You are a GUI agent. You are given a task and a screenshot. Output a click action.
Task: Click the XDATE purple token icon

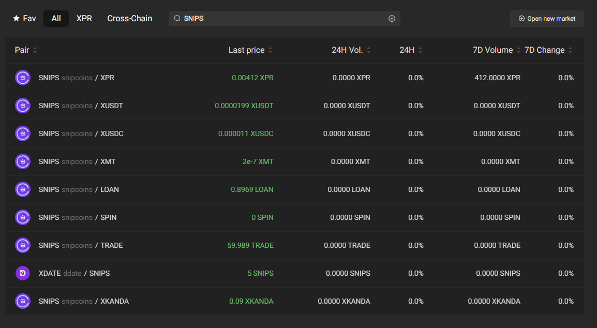23,273
